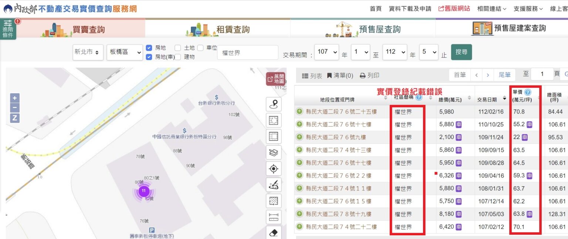Image resolution: width=568 pixels, height=239 pixels.
Task: Open the 清單(0) saved list
Action: [x=340, y=76]
